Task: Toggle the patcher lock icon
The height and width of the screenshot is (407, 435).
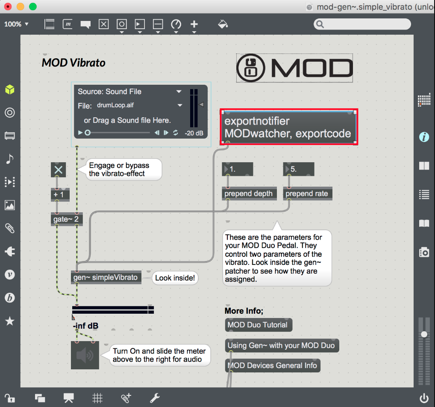Action: [x=9, y=398]
